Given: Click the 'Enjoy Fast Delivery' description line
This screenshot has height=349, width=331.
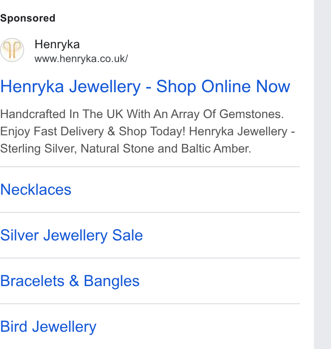Looking at the screenshot, I should [x=147, y=131].
